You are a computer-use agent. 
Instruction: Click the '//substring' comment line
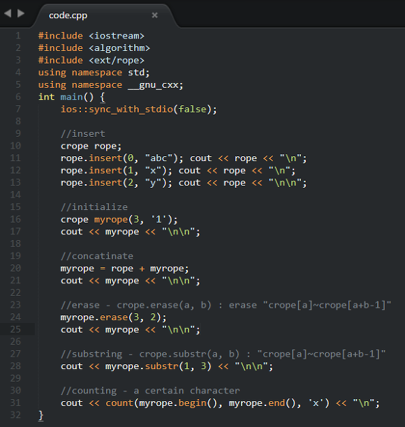click(223, 354)
